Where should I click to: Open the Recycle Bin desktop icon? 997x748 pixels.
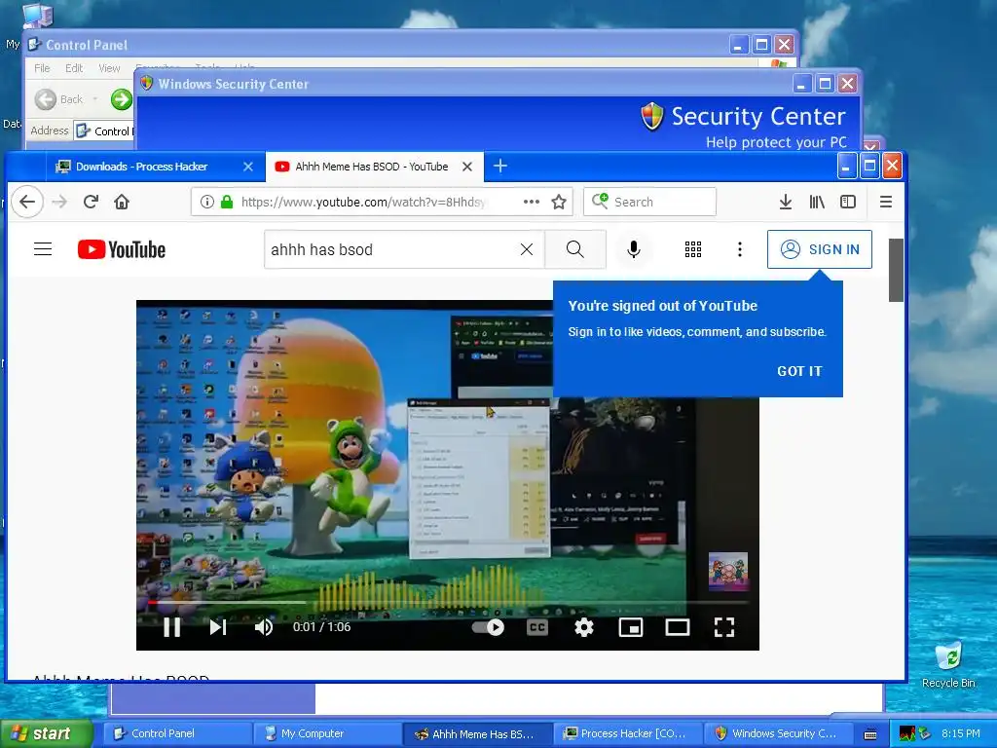click(948, 664)
